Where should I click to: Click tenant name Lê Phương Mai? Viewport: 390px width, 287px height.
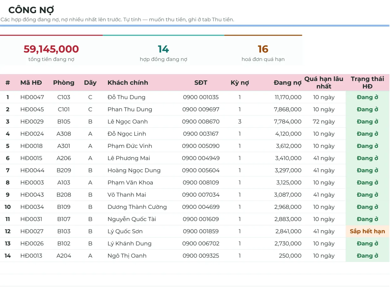[x=129, y=158]
